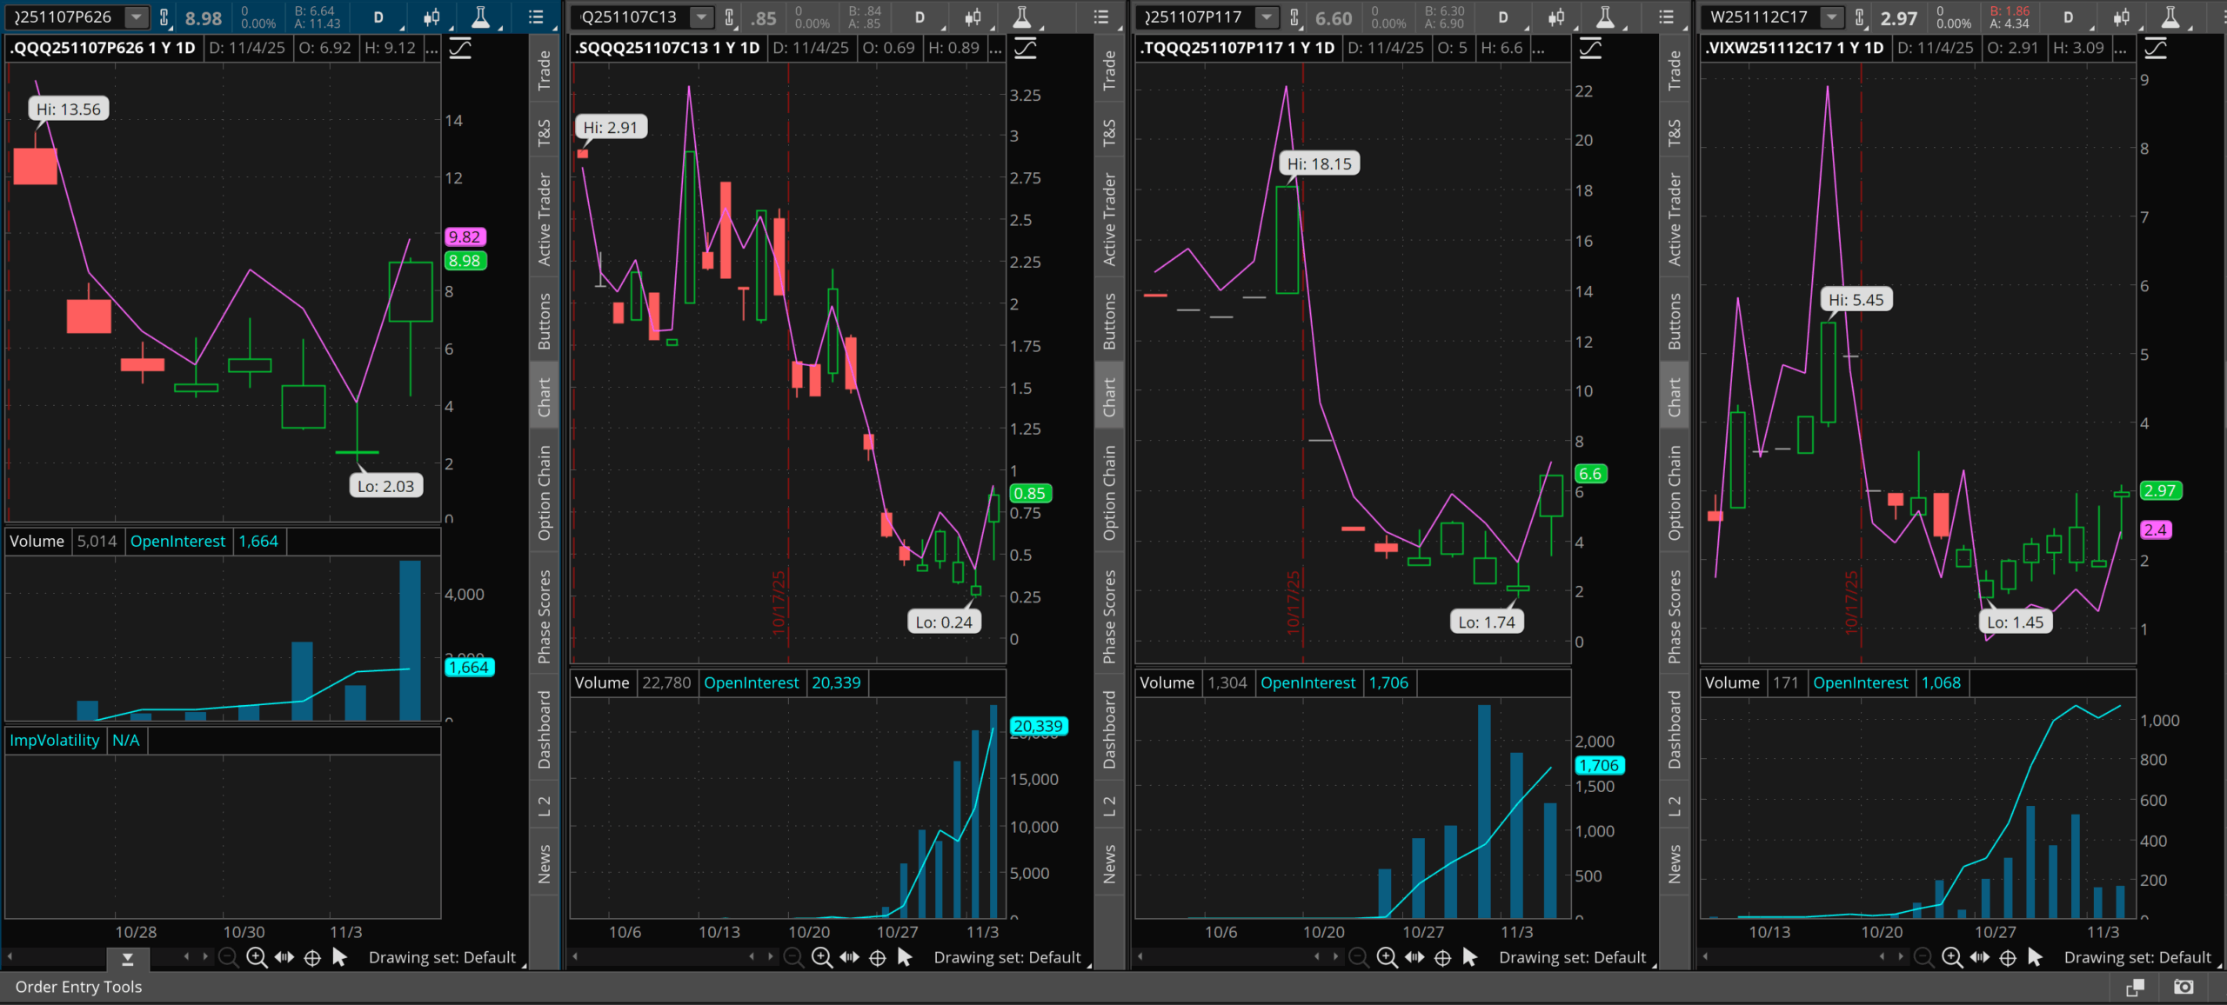Click chart style candlestick icon in SQQQ panel
Viewport: 2227px width, 1005px height.
point(973,17)
